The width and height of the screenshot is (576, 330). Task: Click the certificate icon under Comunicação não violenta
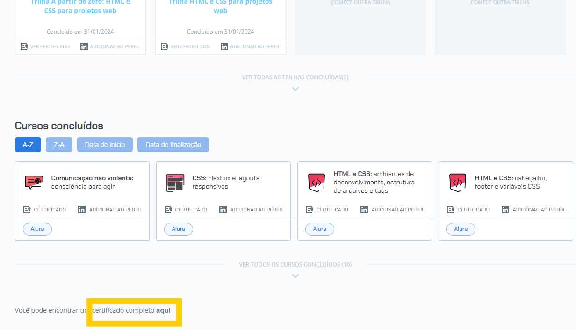27,210
